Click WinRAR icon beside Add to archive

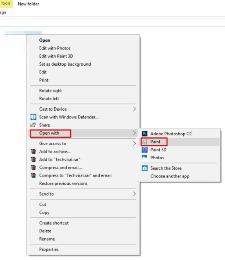click(x=33, y=151)
